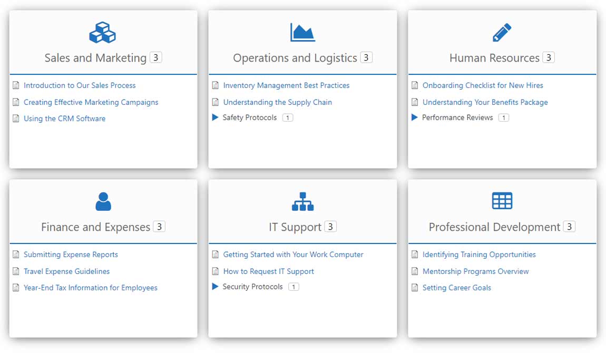
Task: Click the document icon beside Using the CRM Software
Action: click(16, 119)
